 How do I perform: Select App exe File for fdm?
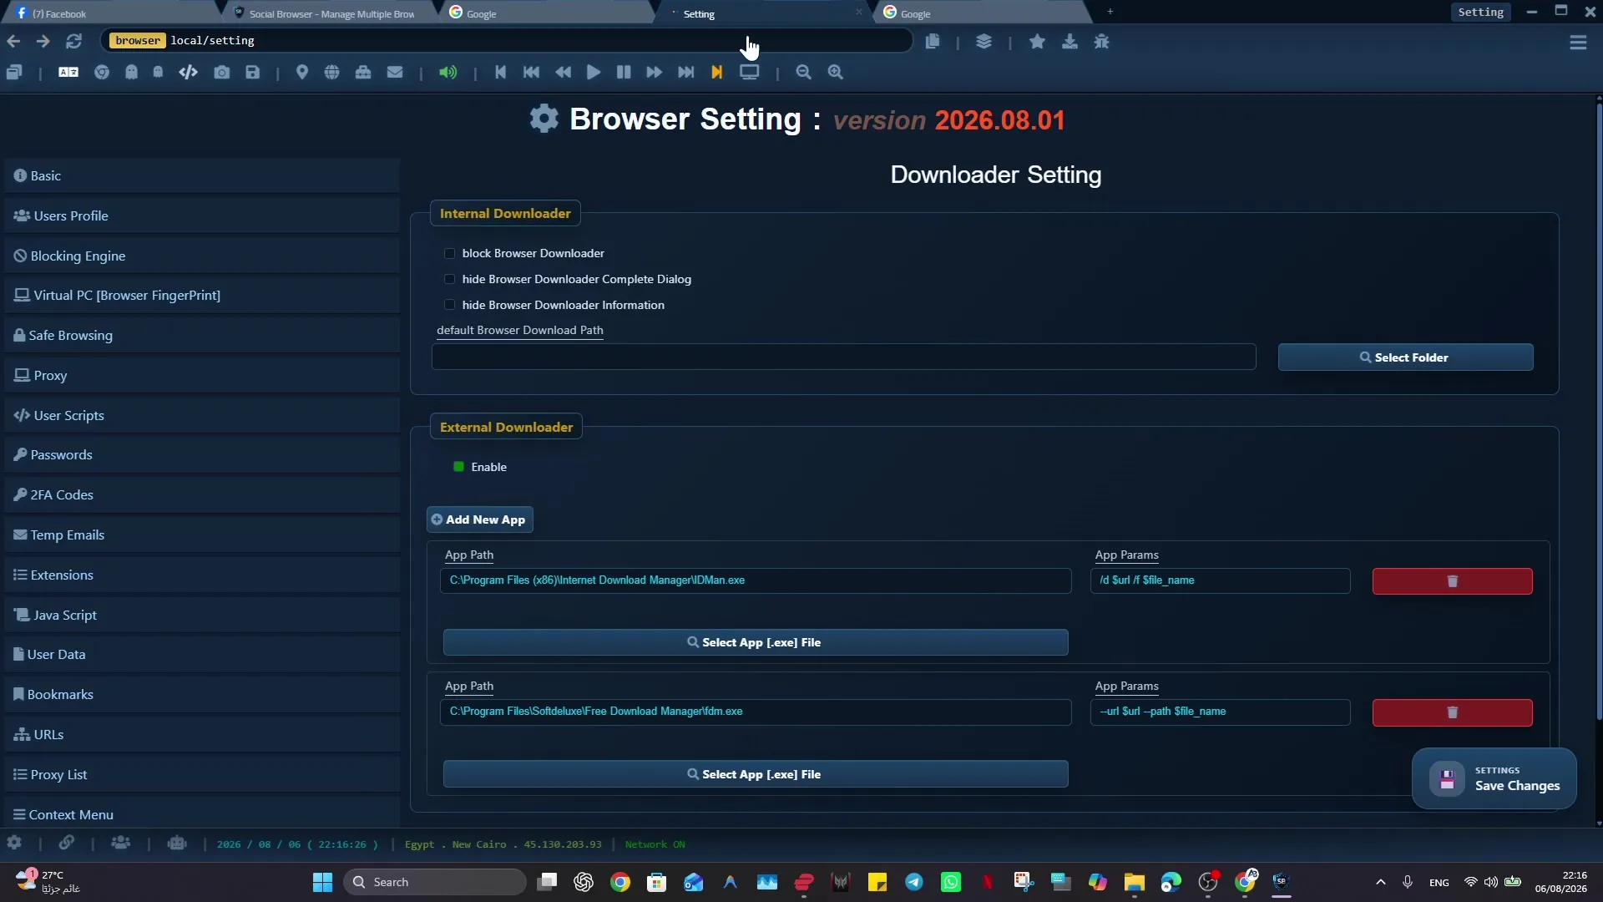755,774
